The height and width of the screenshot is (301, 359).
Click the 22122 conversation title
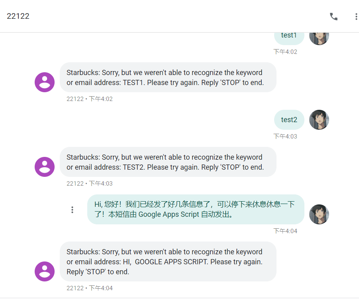point(18,16)
